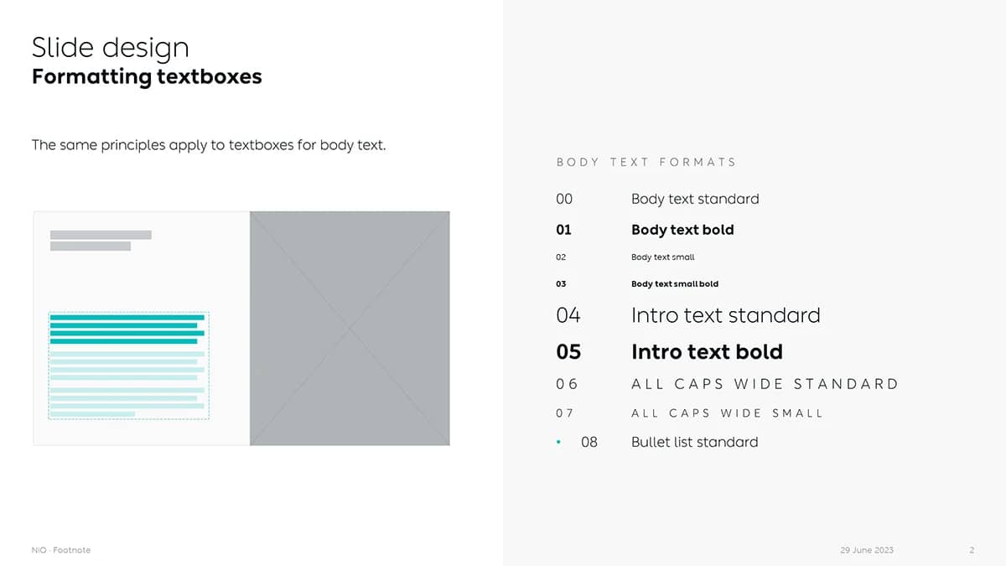
Task: Select 'ALL CAPS WIDE STANDARD' text
Action: click(x=765, y=384)
